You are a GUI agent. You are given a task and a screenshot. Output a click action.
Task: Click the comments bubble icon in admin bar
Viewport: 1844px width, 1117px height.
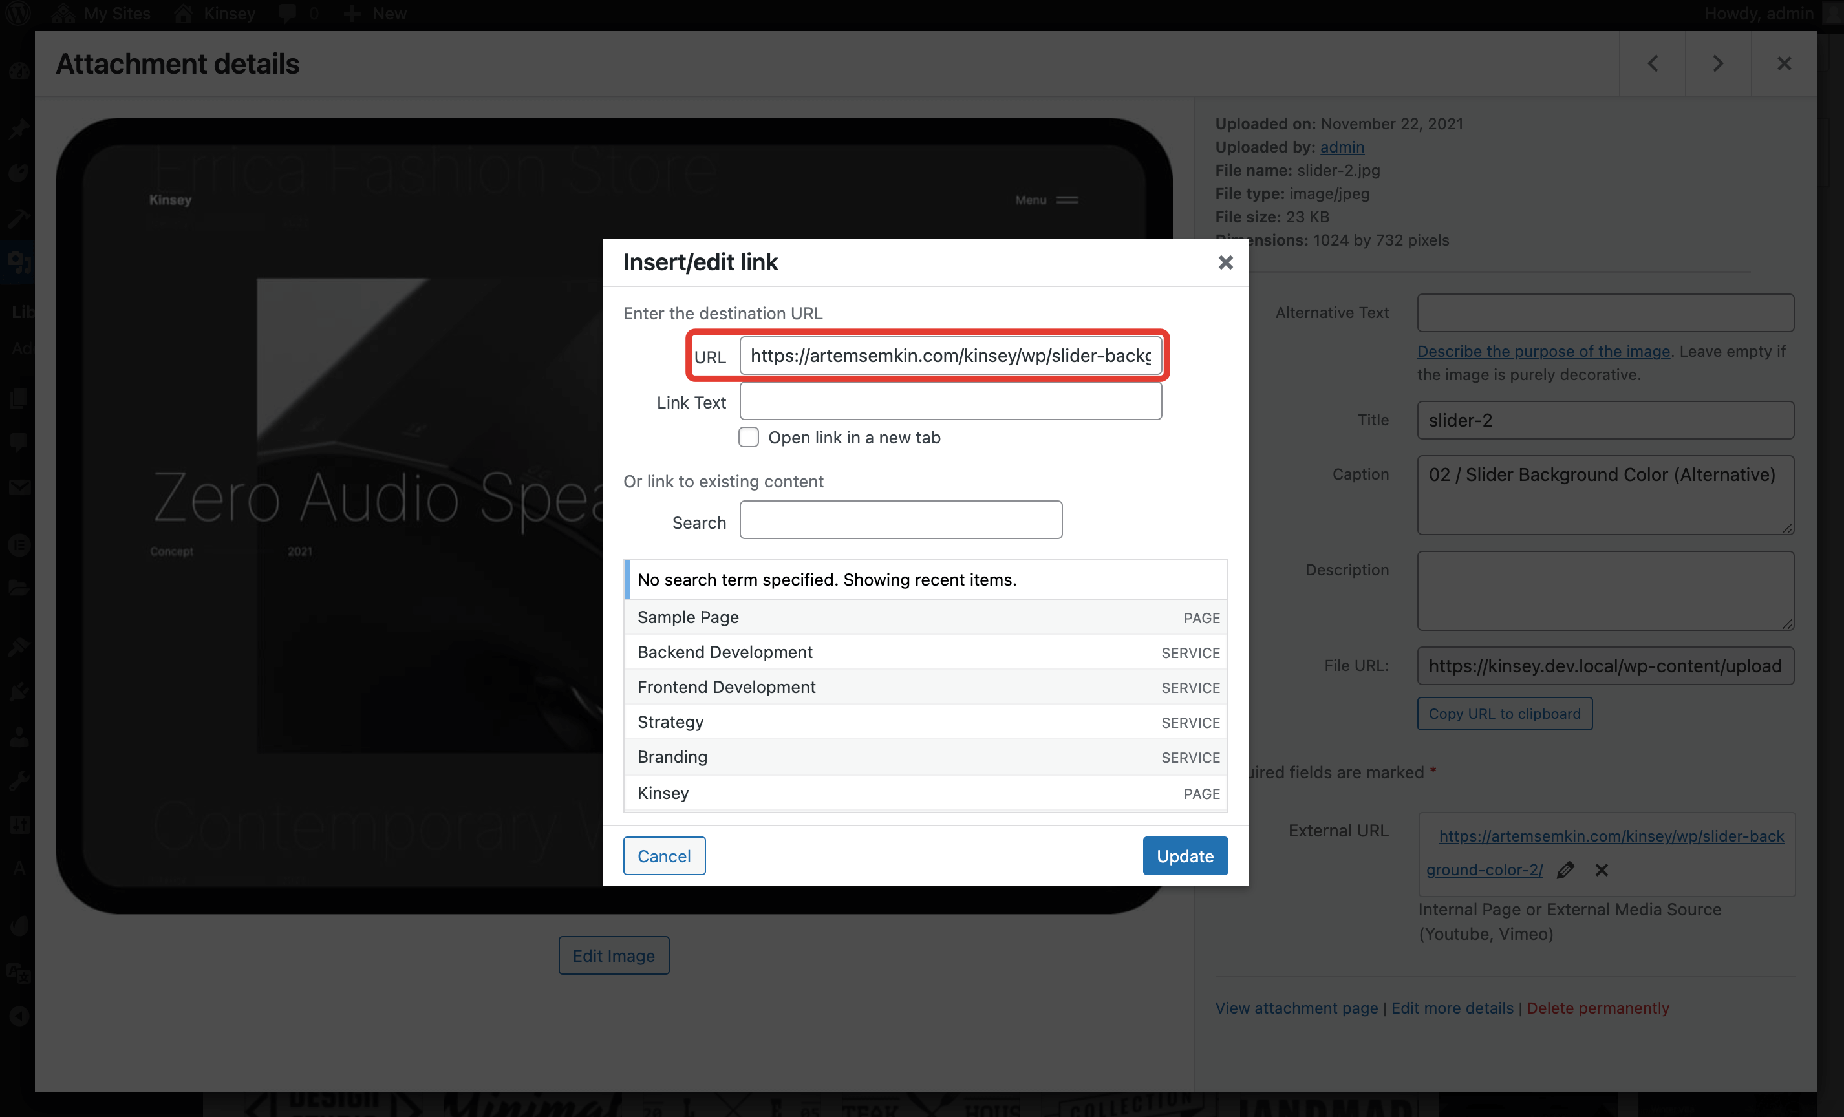pyautogui.click(x=287, y=14)
